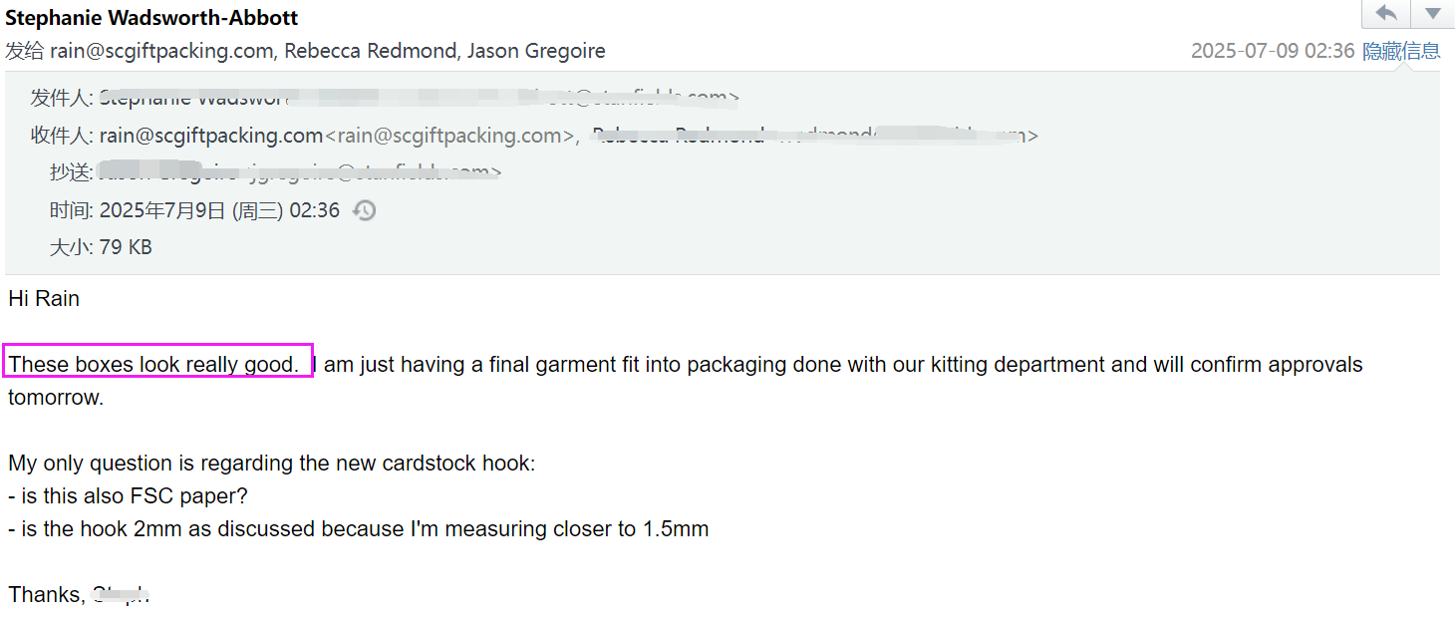Click the 隐藏信息 link to collapse details
1456x625 pixels.
[1401, 51]
